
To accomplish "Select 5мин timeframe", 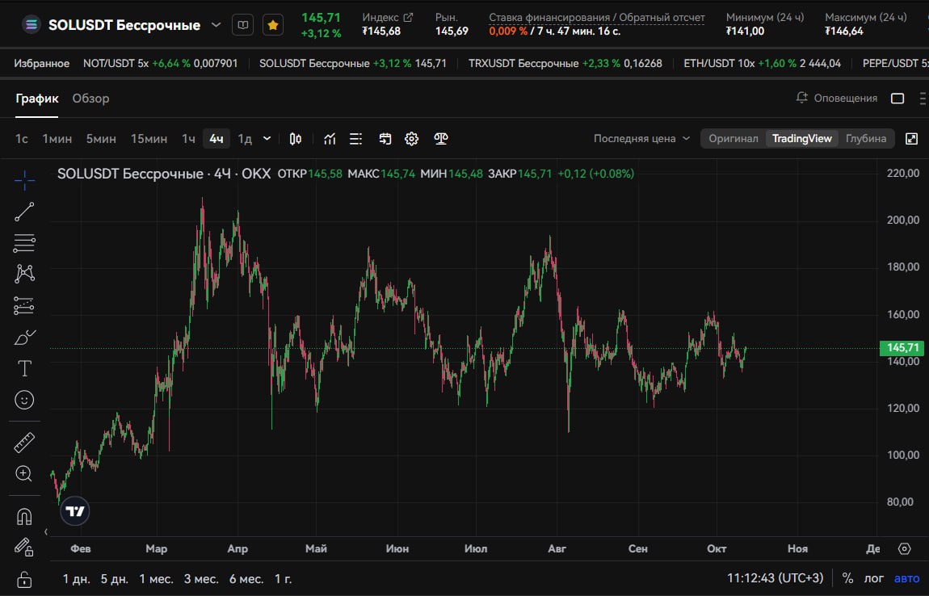I will coord(101,139).
